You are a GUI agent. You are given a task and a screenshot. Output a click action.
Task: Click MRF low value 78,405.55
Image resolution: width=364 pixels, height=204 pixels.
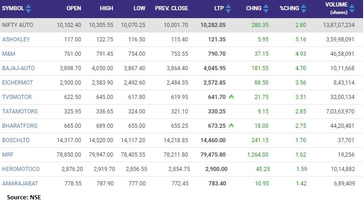point(133,155)
